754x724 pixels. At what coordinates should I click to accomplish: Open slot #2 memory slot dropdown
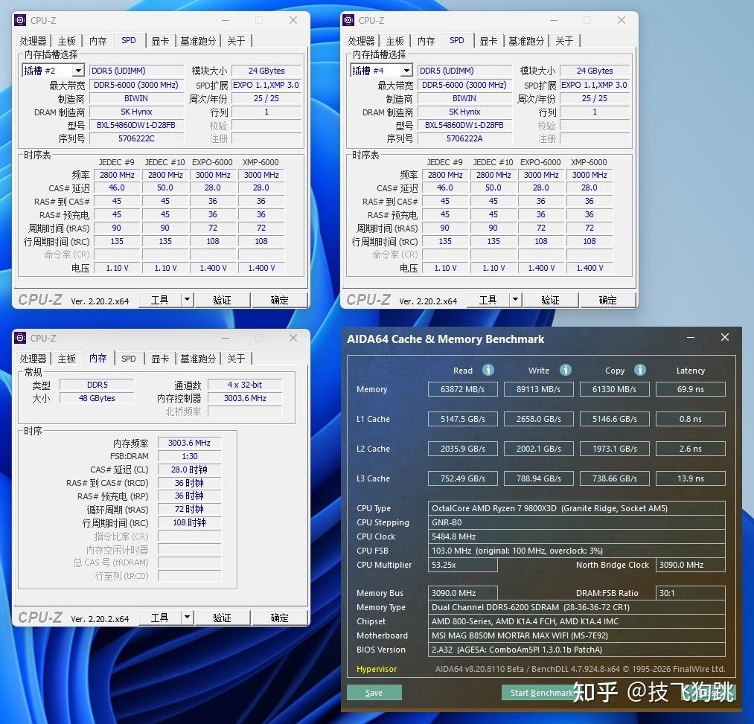[x=78, y=71]
